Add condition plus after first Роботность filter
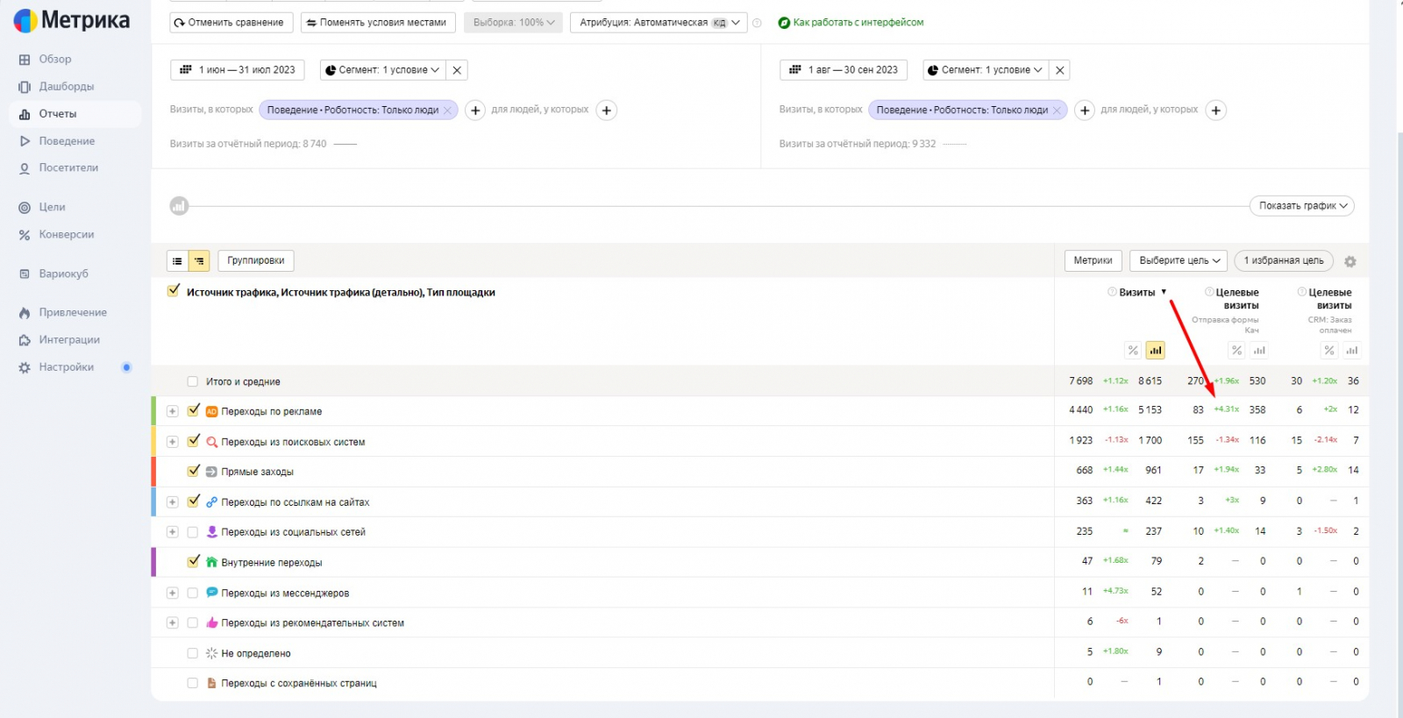 [475, 110]
